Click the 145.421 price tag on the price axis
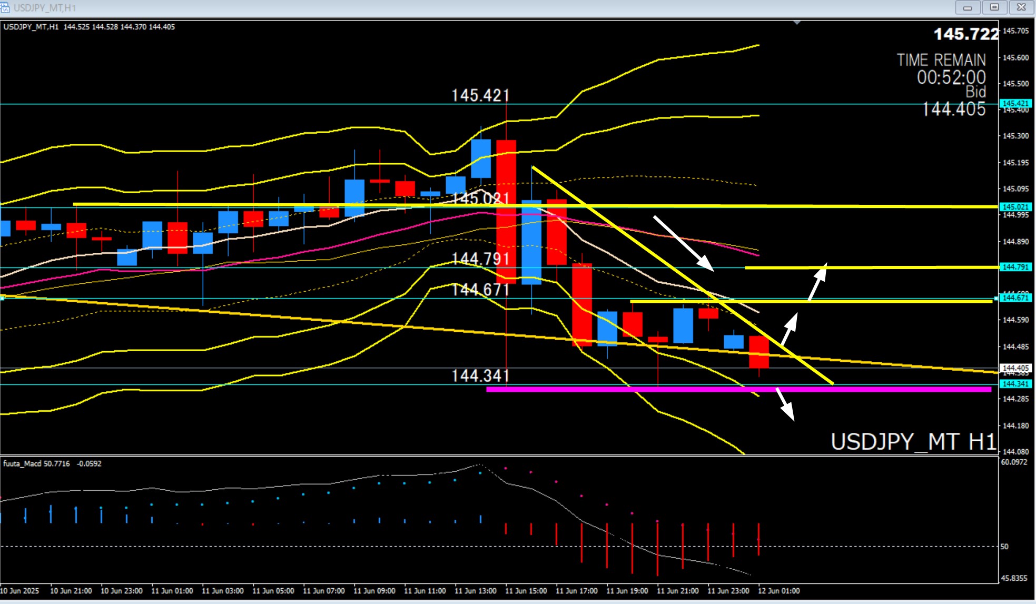The image size is (1036, 604). pyautogui.click(x=1015, y=104)
